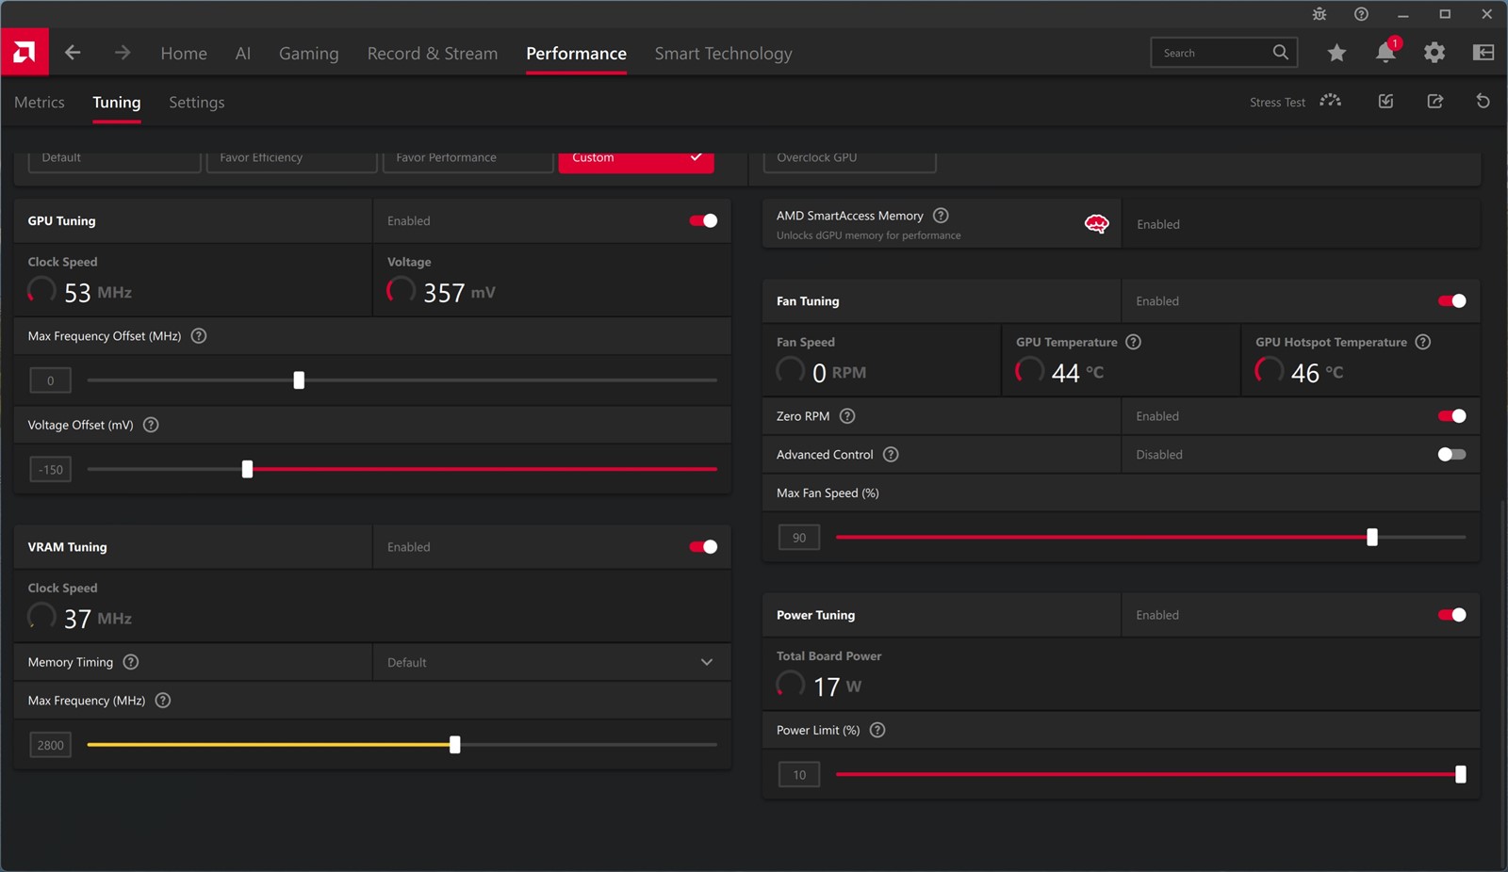Click the reset tuning icon
The width and height of the screenshot is (1508, 872).
click(1483, 101)
